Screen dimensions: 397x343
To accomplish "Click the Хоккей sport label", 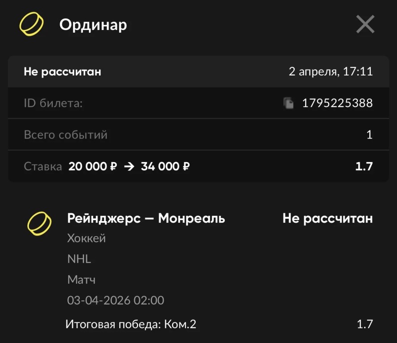I will click(x=87, y=238).
